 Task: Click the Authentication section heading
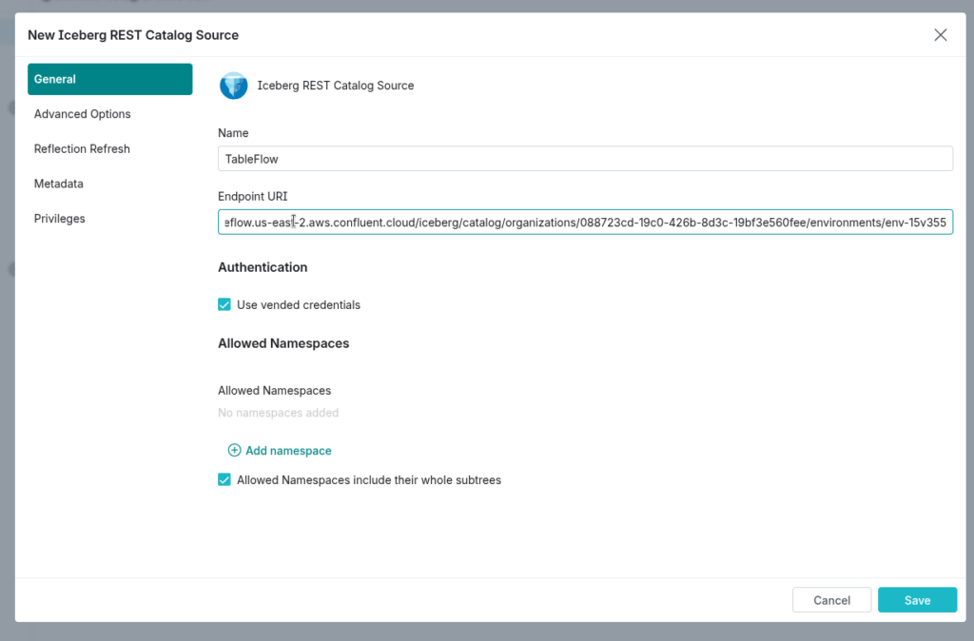click(263, 267)
